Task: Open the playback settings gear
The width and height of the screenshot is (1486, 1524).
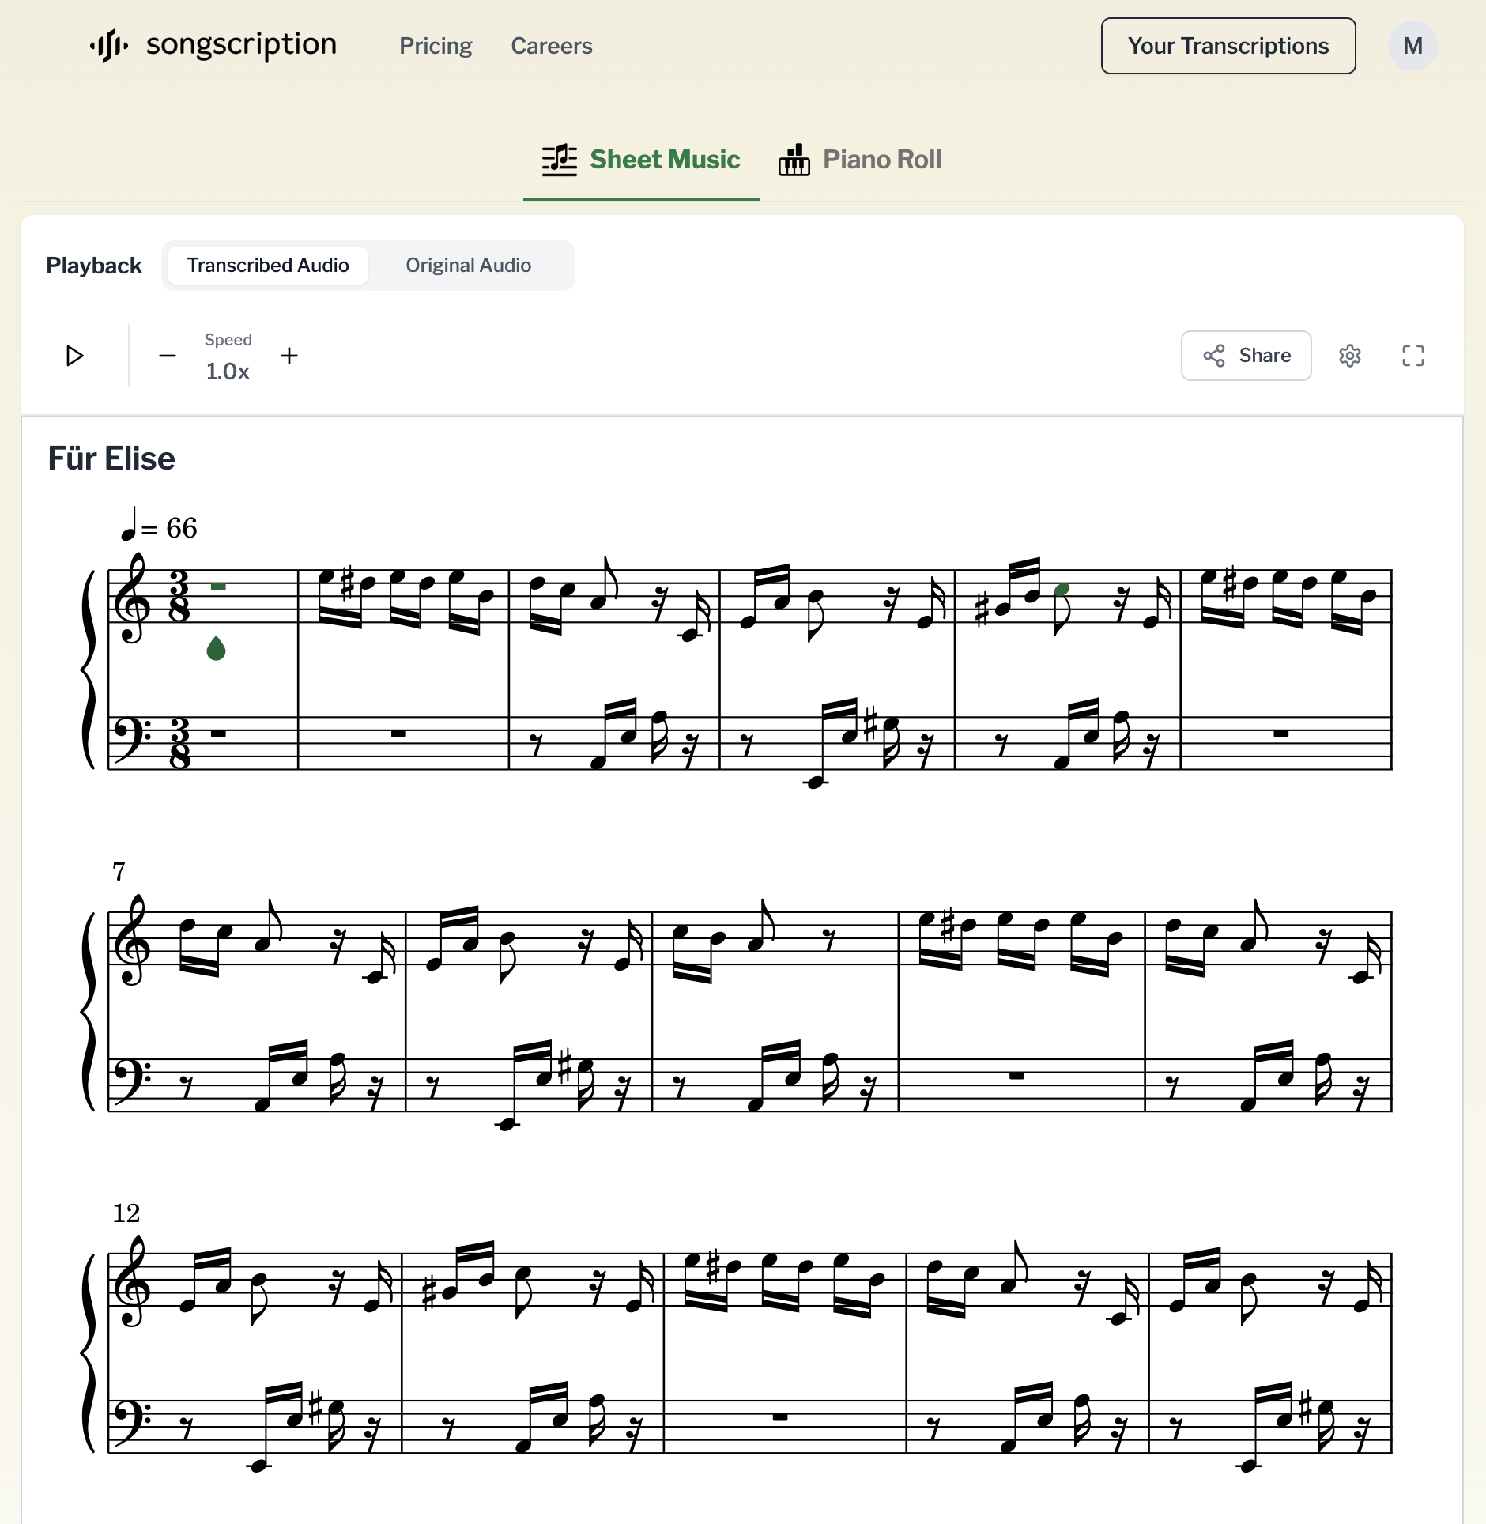Action: point(1350,356)
